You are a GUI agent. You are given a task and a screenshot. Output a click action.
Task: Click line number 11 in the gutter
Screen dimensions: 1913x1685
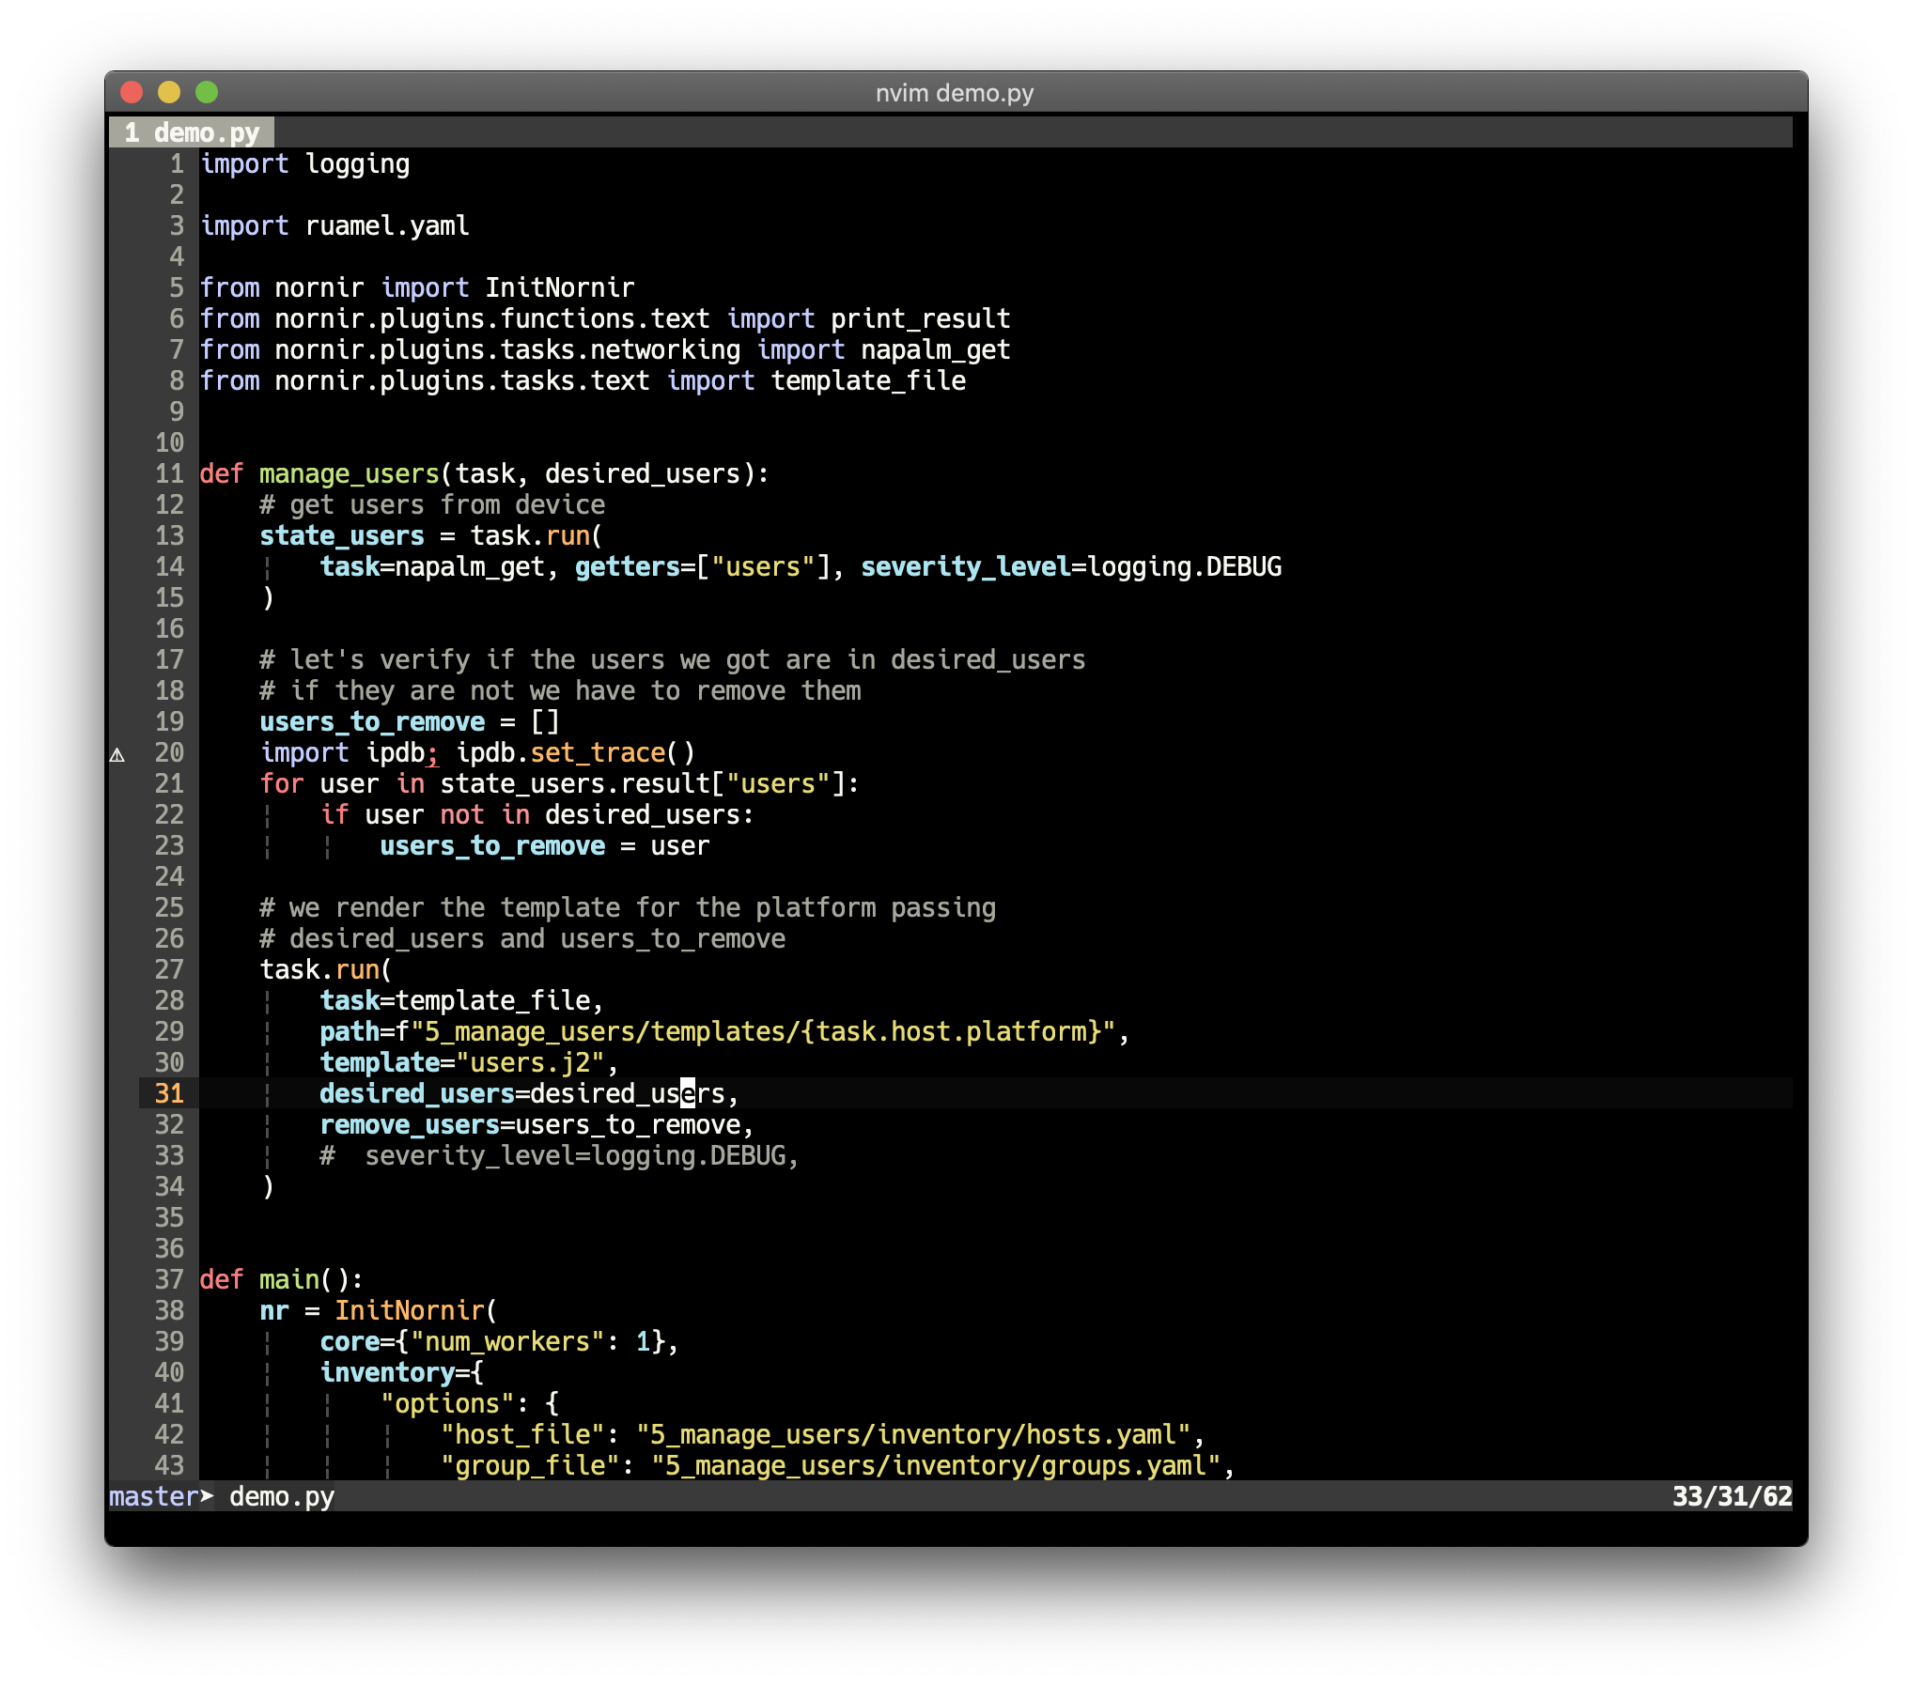[x=169, y=474]
